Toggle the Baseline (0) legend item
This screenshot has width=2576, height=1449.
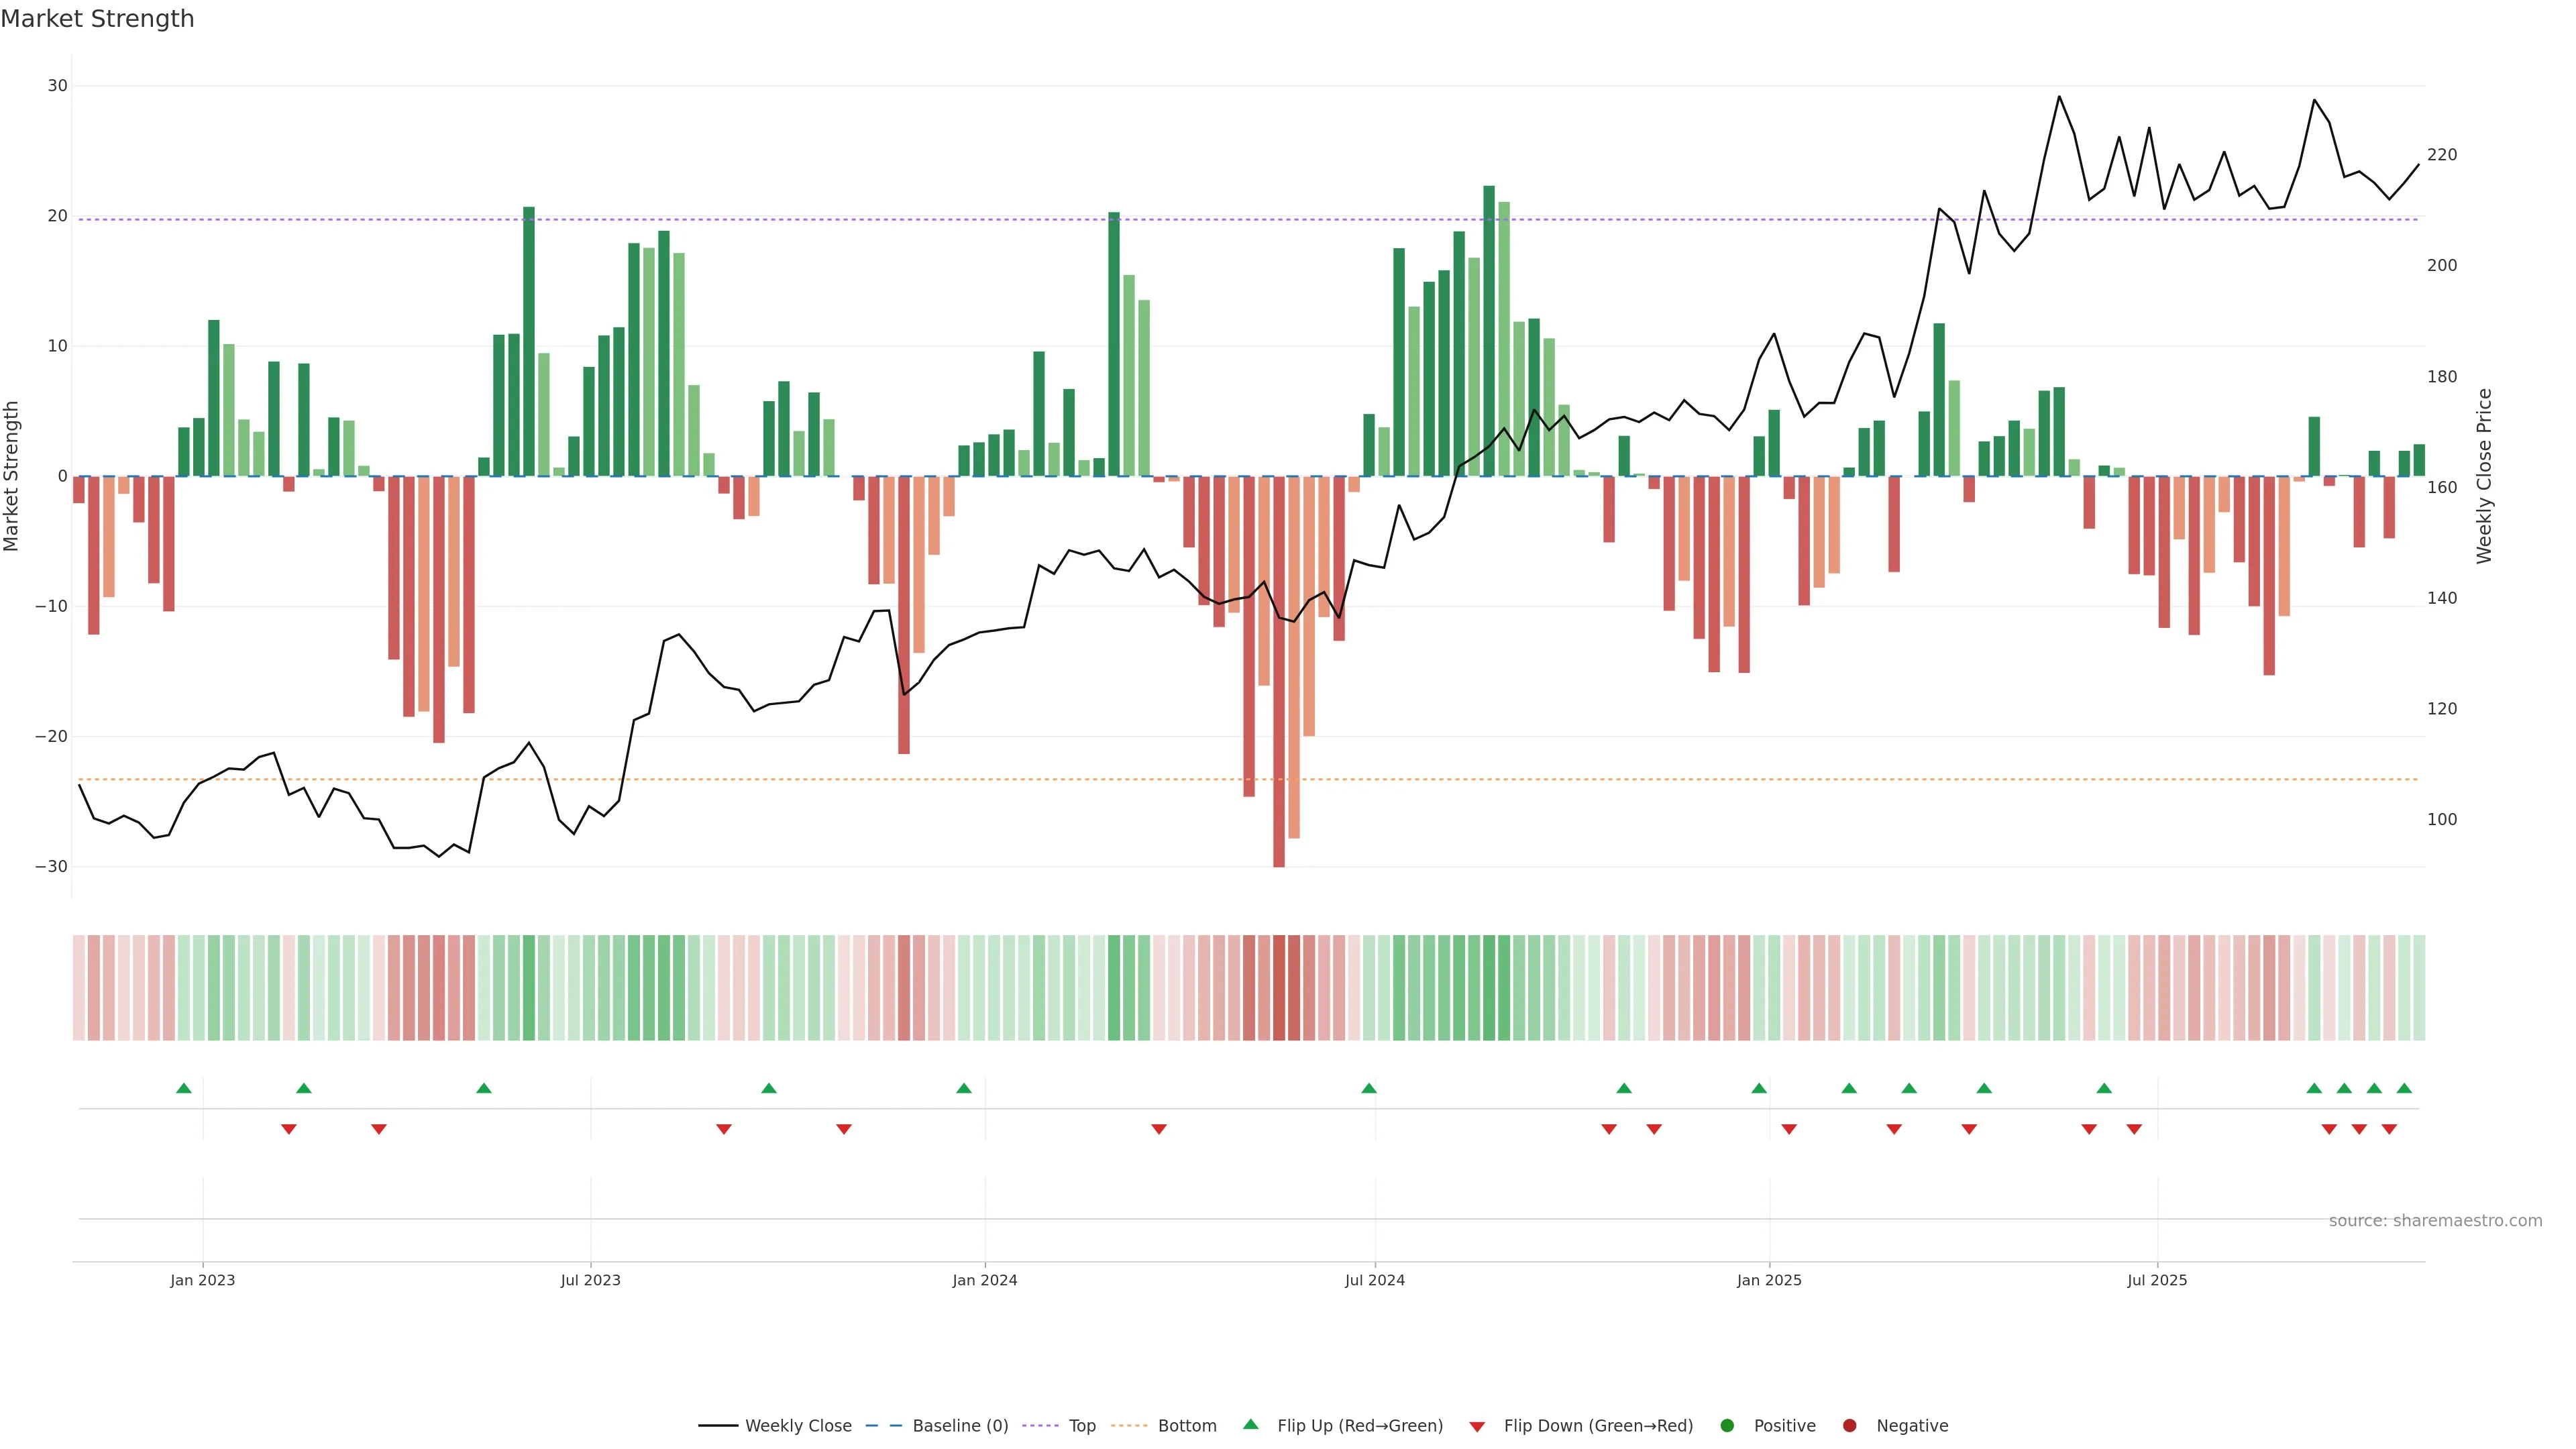(959, 1425)
